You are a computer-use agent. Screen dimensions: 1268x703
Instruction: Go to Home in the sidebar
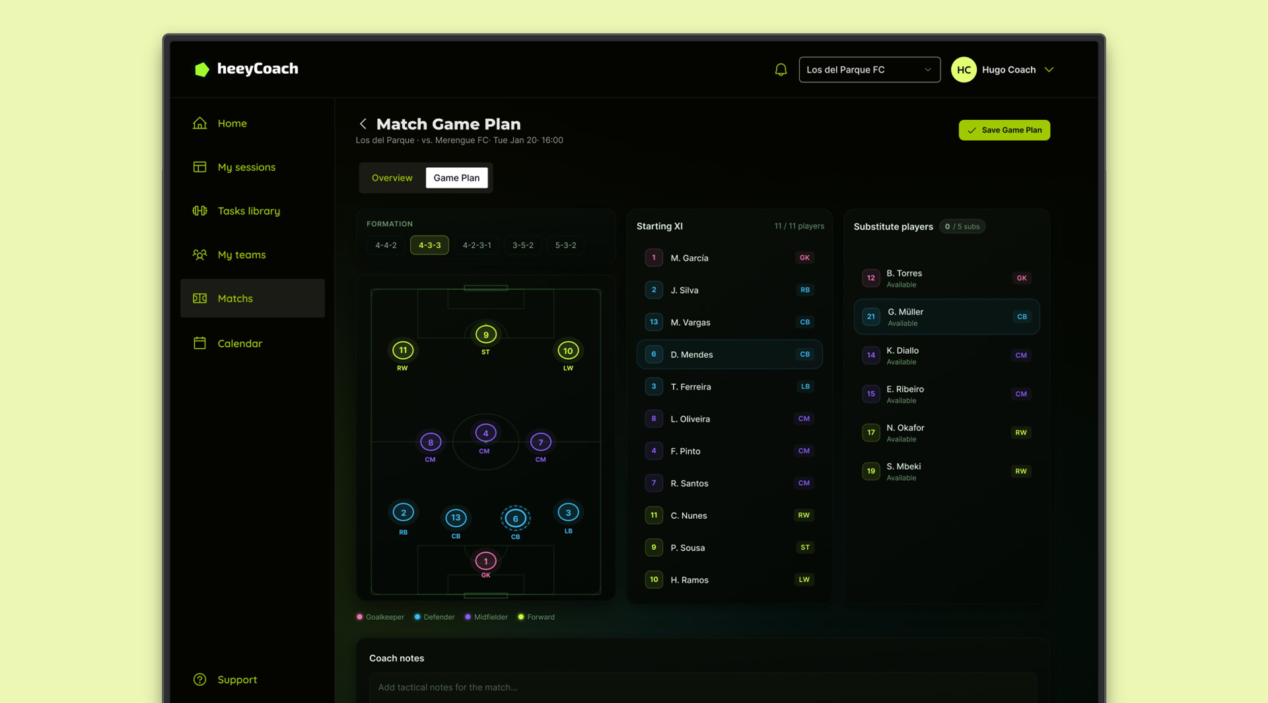(x=252, y=123)
